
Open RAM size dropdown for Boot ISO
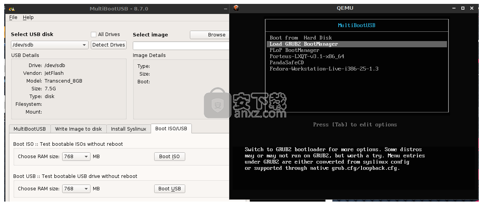pyautogui.click(x=76, y=157)
